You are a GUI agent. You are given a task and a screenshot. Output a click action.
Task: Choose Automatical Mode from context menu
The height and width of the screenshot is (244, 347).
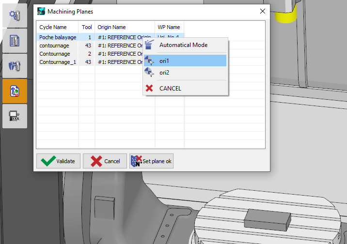coord(183,45)
